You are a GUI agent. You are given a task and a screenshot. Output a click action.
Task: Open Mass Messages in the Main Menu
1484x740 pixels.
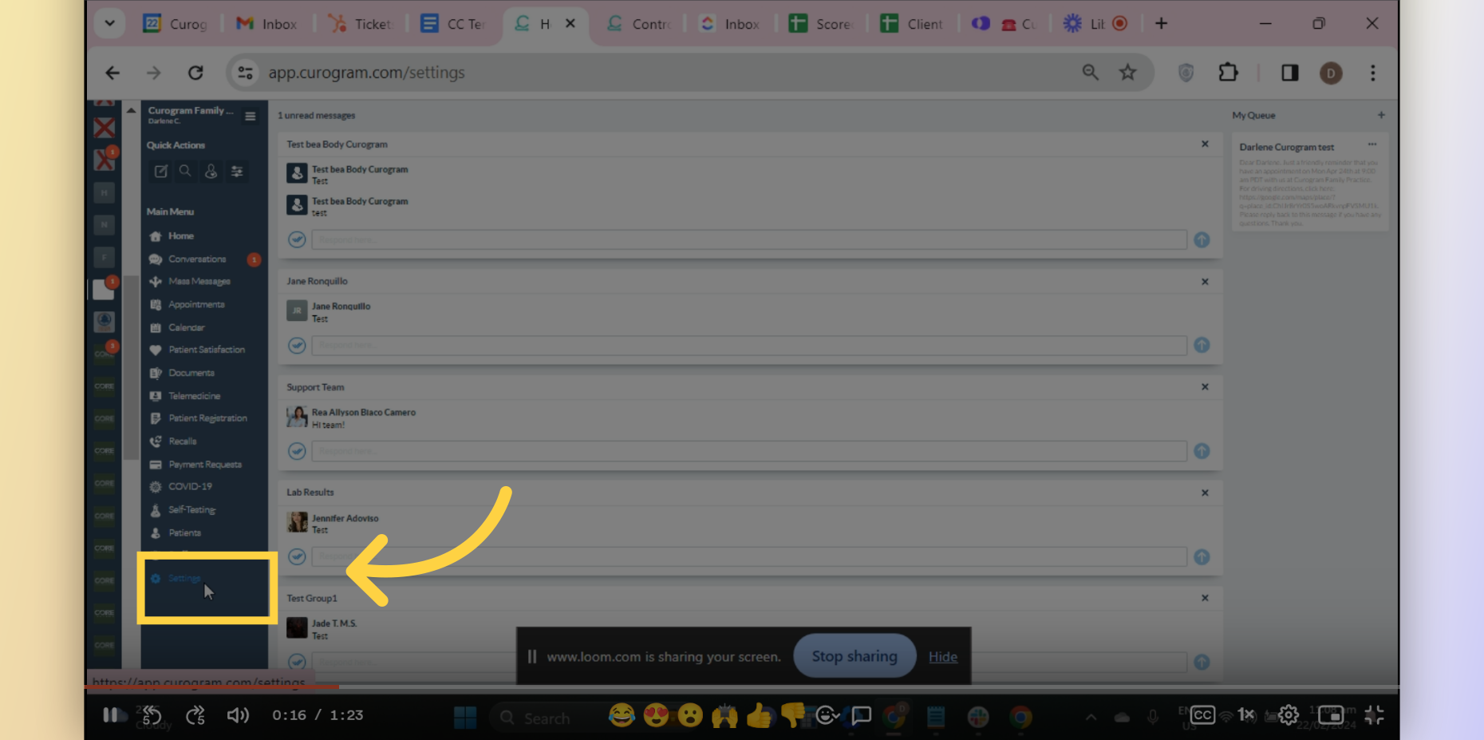[x=199, y=282]
